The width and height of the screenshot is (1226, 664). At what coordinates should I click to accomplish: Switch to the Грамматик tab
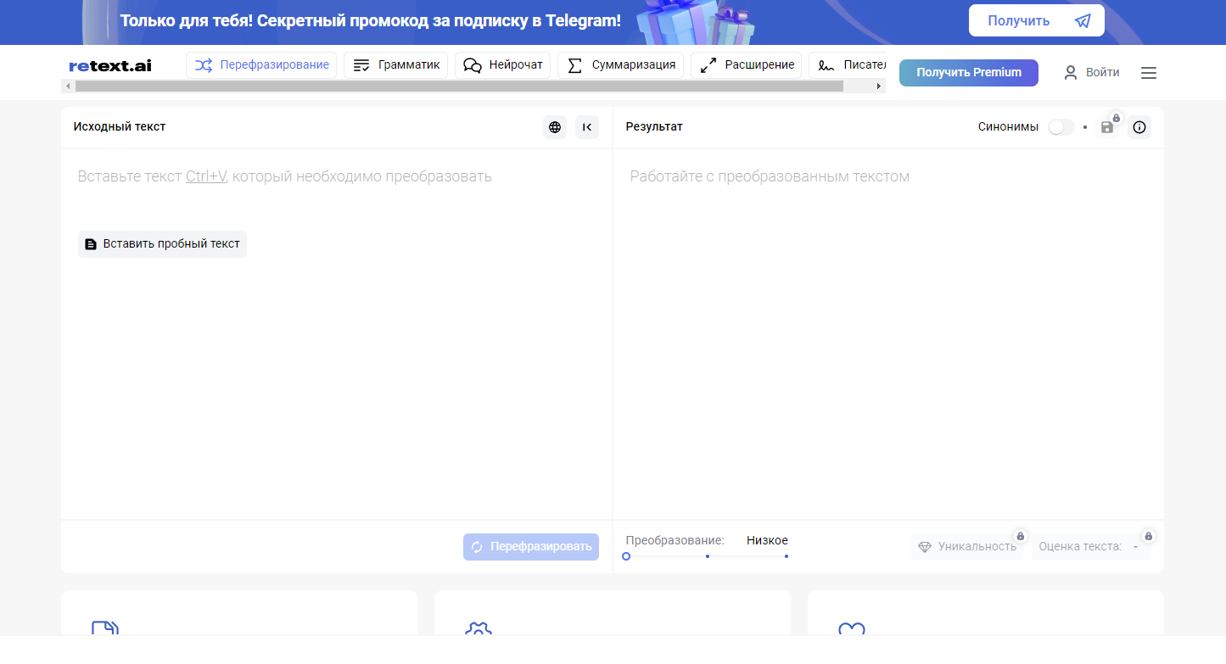click(395, 65)
